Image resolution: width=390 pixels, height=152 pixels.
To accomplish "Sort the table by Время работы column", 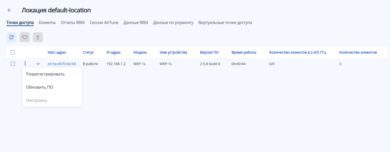I will [244, 52].
